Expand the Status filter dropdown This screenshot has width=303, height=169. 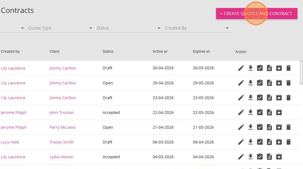(x=129, y=28)
